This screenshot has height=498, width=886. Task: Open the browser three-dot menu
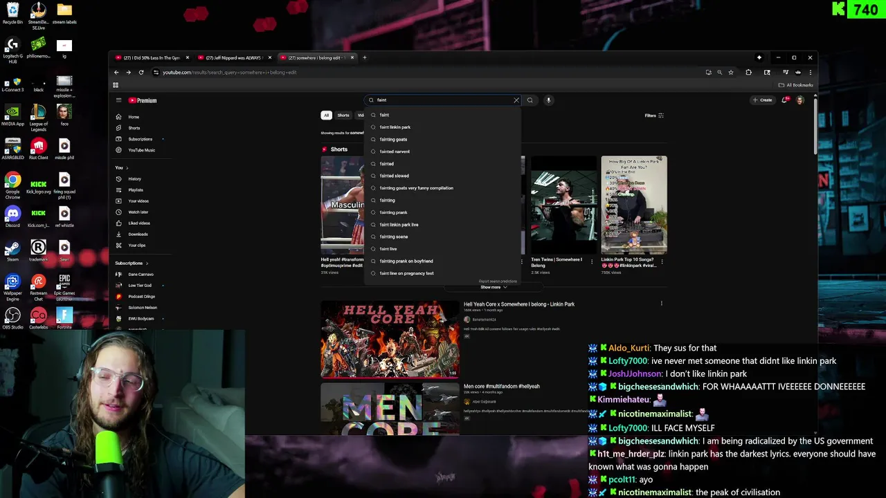[811, 72]
